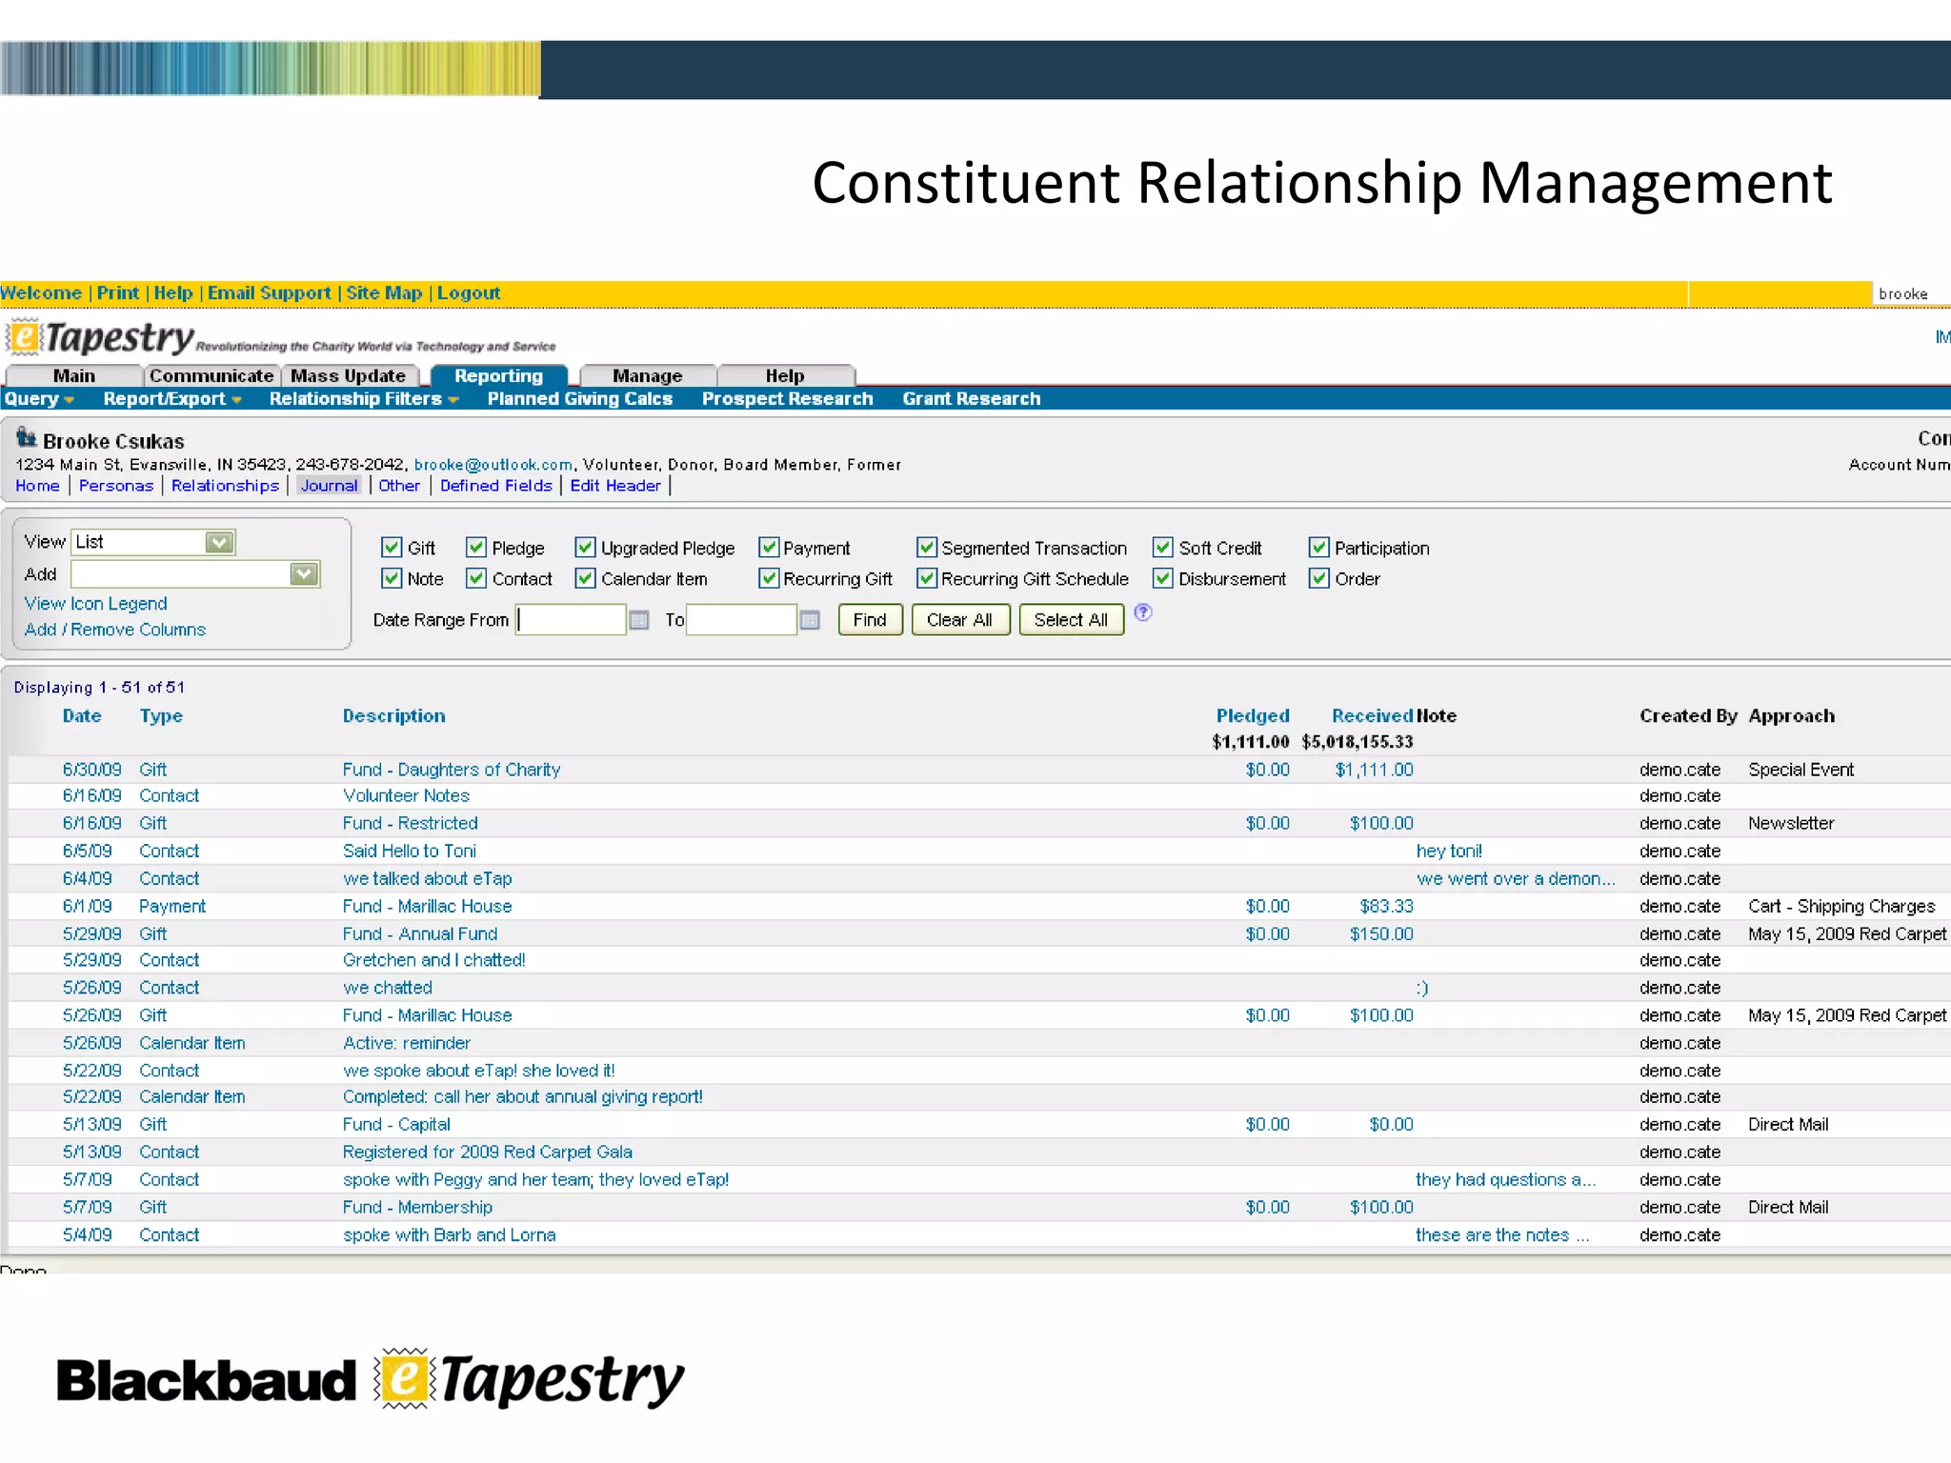The width and height of the screenshot is (1951, 1463).
Task: Sort by the Pledged column header
Action: tap(1253, 716)
